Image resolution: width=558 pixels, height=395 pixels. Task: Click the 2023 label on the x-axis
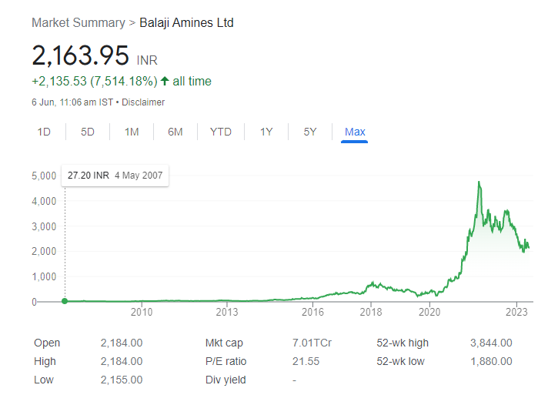click(x=515, y=312)
